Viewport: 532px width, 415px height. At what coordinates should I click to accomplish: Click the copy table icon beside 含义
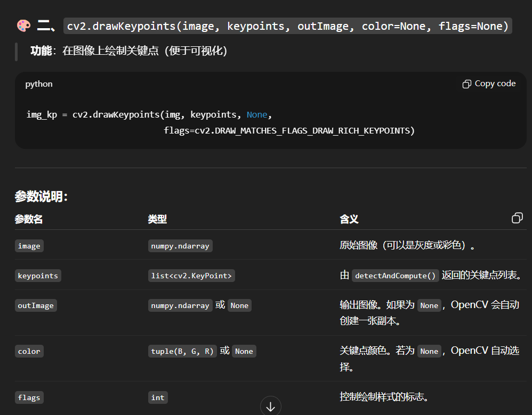(x=517, y=218)
